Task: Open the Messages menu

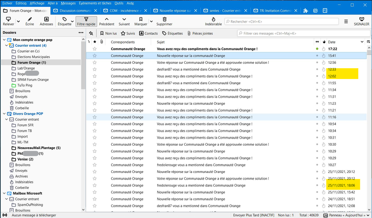Action: click(68, 3)
